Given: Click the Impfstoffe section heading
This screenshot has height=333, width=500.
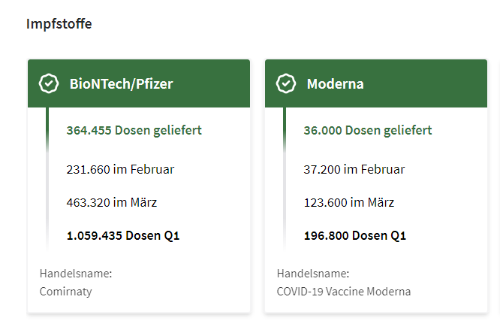Looking at the screenshot, I should 59,24.
